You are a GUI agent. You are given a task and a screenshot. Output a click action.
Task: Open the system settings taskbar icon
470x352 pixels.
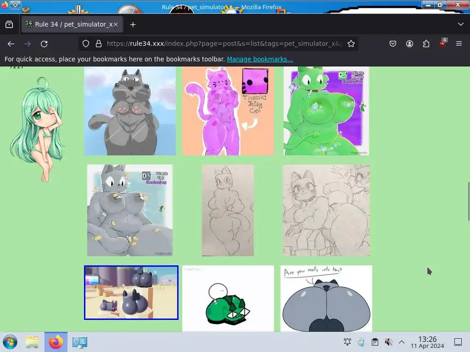point(80,342)
